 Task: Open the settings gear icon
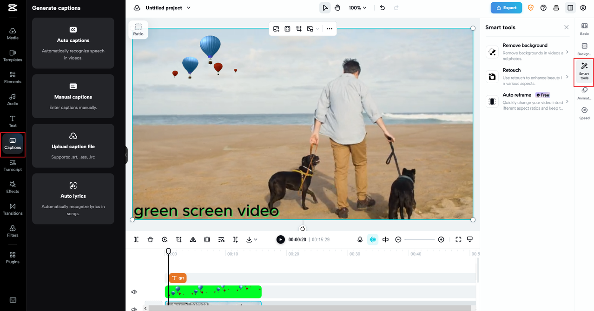(583, 8)
